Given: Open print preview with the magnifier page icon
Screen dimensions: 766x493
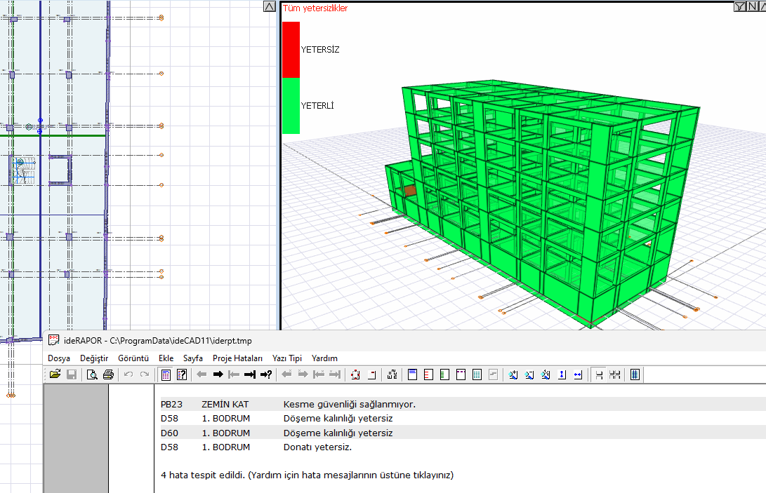Looking at the screenshot, I should pyautogui.click(x=92, y=375).
